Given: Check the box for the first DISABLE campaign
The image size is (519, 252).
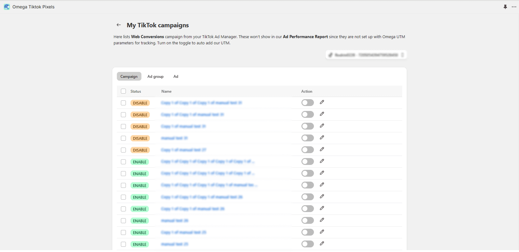Looking at the screenshot, I should coord(123,103).
